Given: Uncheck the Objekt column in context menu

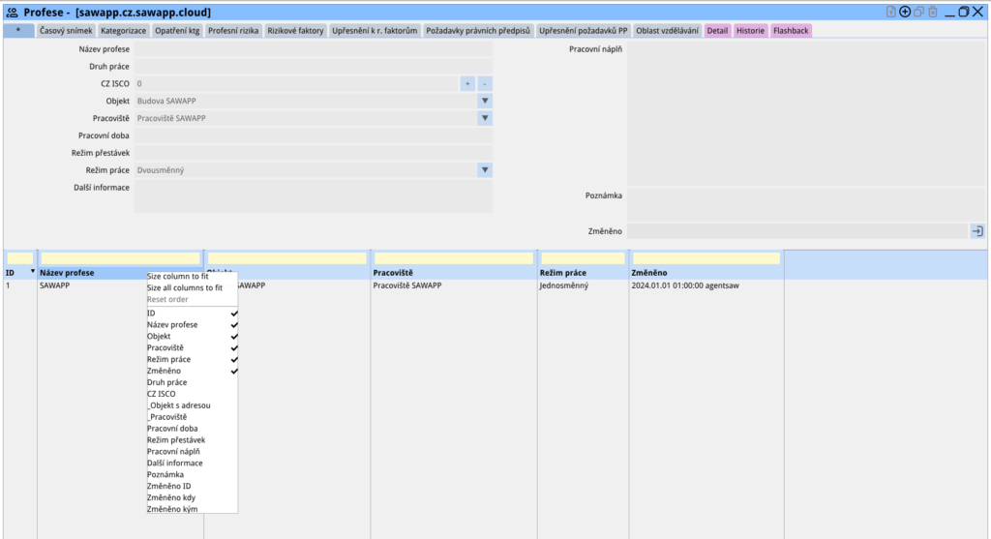Looking at the screenshot, I should pos(159,336).
